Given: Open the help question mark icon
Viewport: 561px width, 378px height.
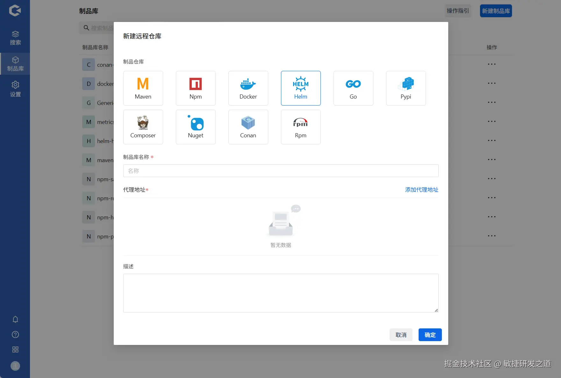Looking at the screenshot, I should 15,334.
